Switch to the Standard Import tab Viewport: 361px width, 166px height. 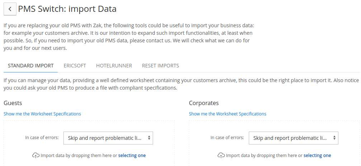tap(30, 66)
